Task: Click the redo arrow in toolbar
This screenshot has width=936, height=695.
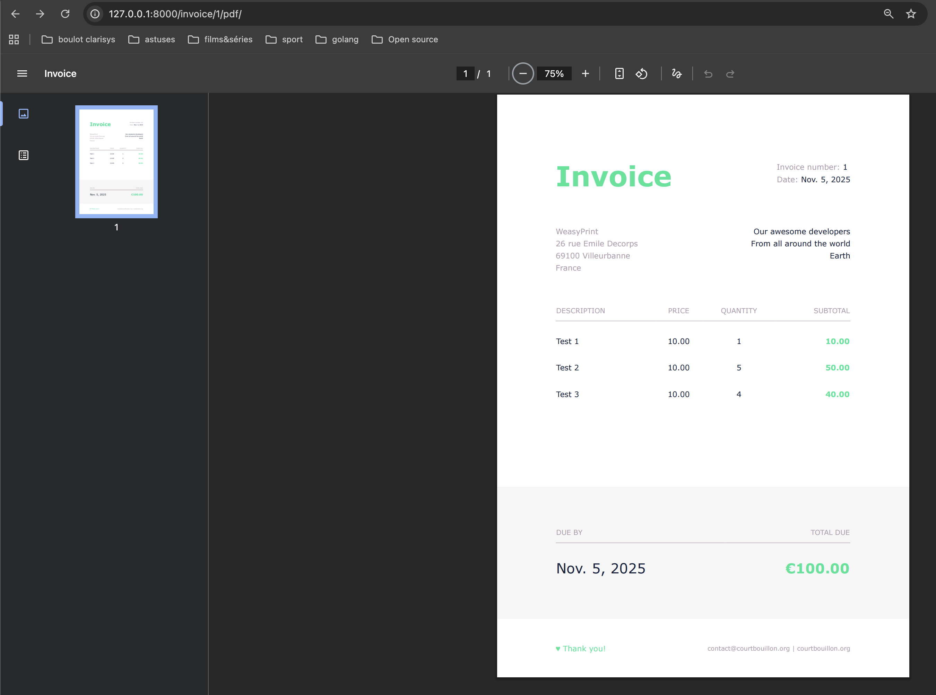Action: click(730, 74)
